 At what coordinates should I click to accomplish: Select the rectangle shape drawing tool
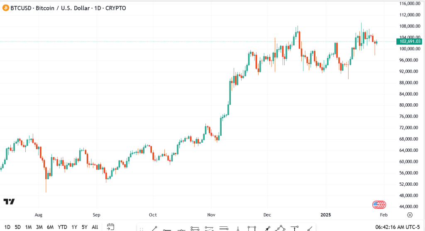pyautogui.click(x=252, y=228)
